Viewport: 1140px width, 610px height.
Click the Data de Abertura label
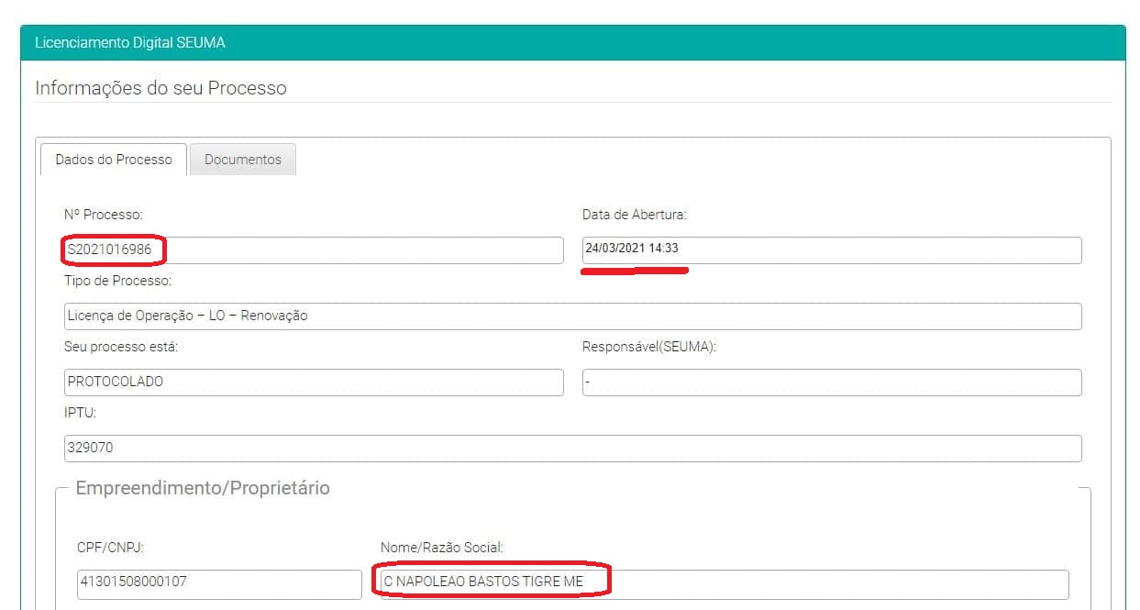(634, 215)
